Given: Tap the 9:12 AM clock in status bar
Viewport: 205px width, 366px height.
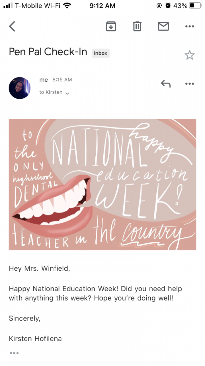Looking at the screenshot, I should point(102,6).
